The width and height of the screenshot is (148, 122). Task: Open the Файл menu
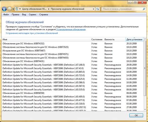tap(6, 14)
